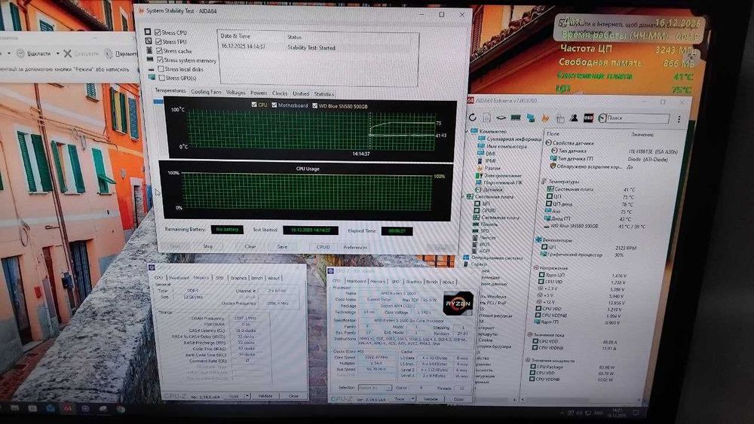Switch to Clocks tab in stability test
754x424 pixels.
click(280, 93)
